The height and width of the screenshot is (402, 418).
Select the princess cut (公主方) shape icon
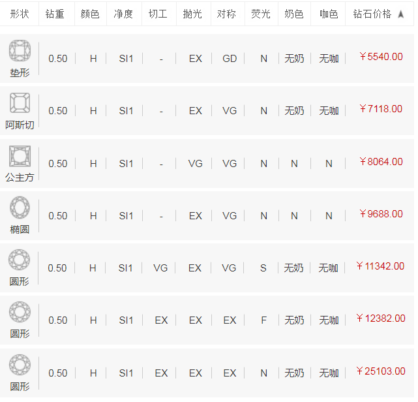pos(20,156)
